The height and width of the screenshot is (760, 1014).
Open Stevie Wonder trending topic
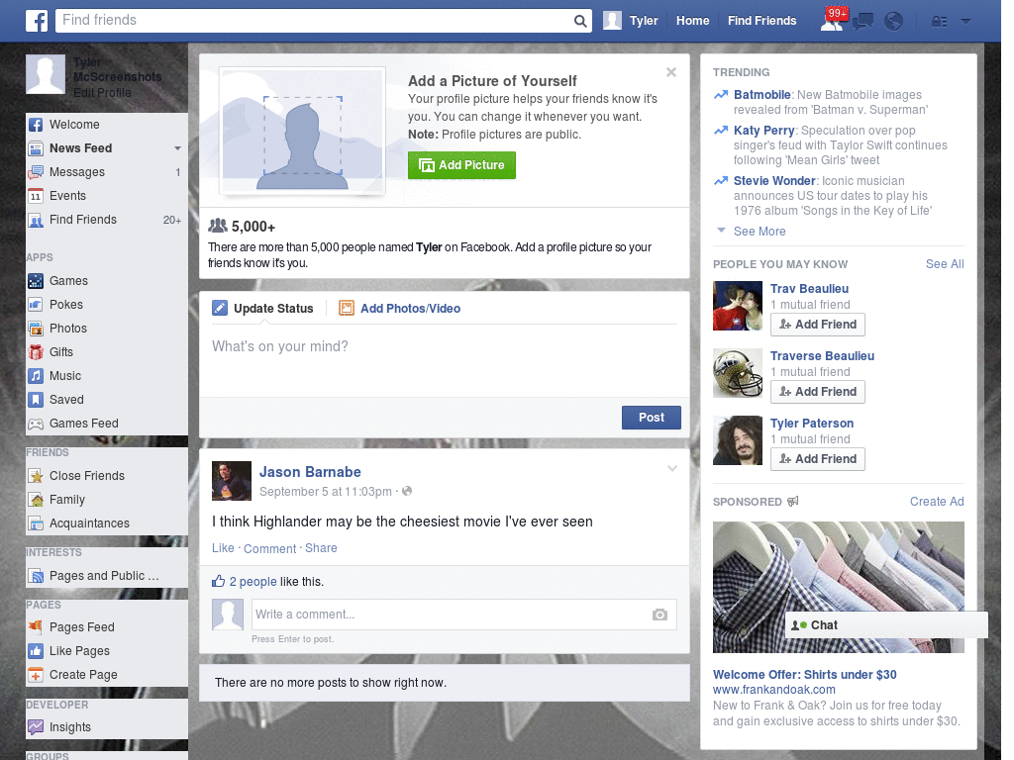(x=774, y=181)
